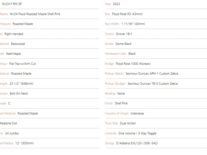Click One Volume / 3 Way Toggle text
This screenshot has width=207, height=155.
137,133
